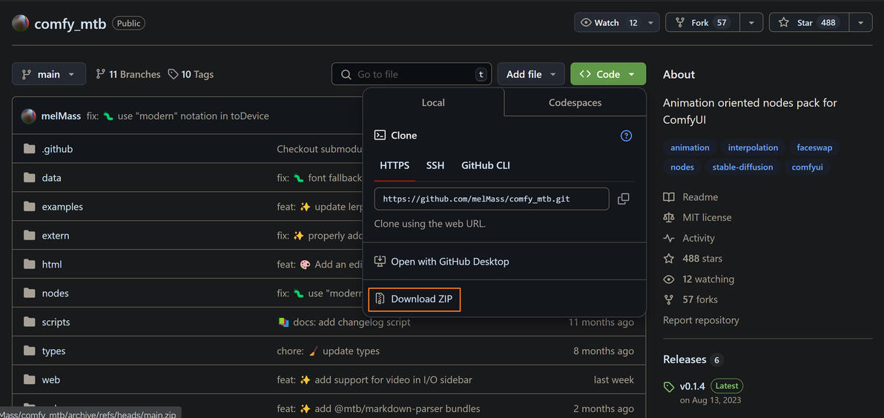The image size is (884, 418).
Task: Click the clone help question mark icon
Action: pyautogui.click(x=626, y=136)
